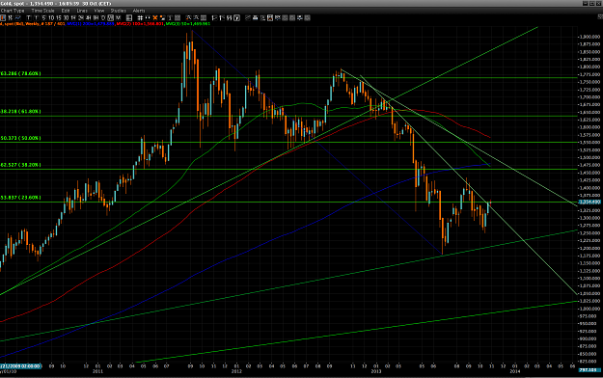Switch to 1-minute time scale

click(x=36, y=17)
